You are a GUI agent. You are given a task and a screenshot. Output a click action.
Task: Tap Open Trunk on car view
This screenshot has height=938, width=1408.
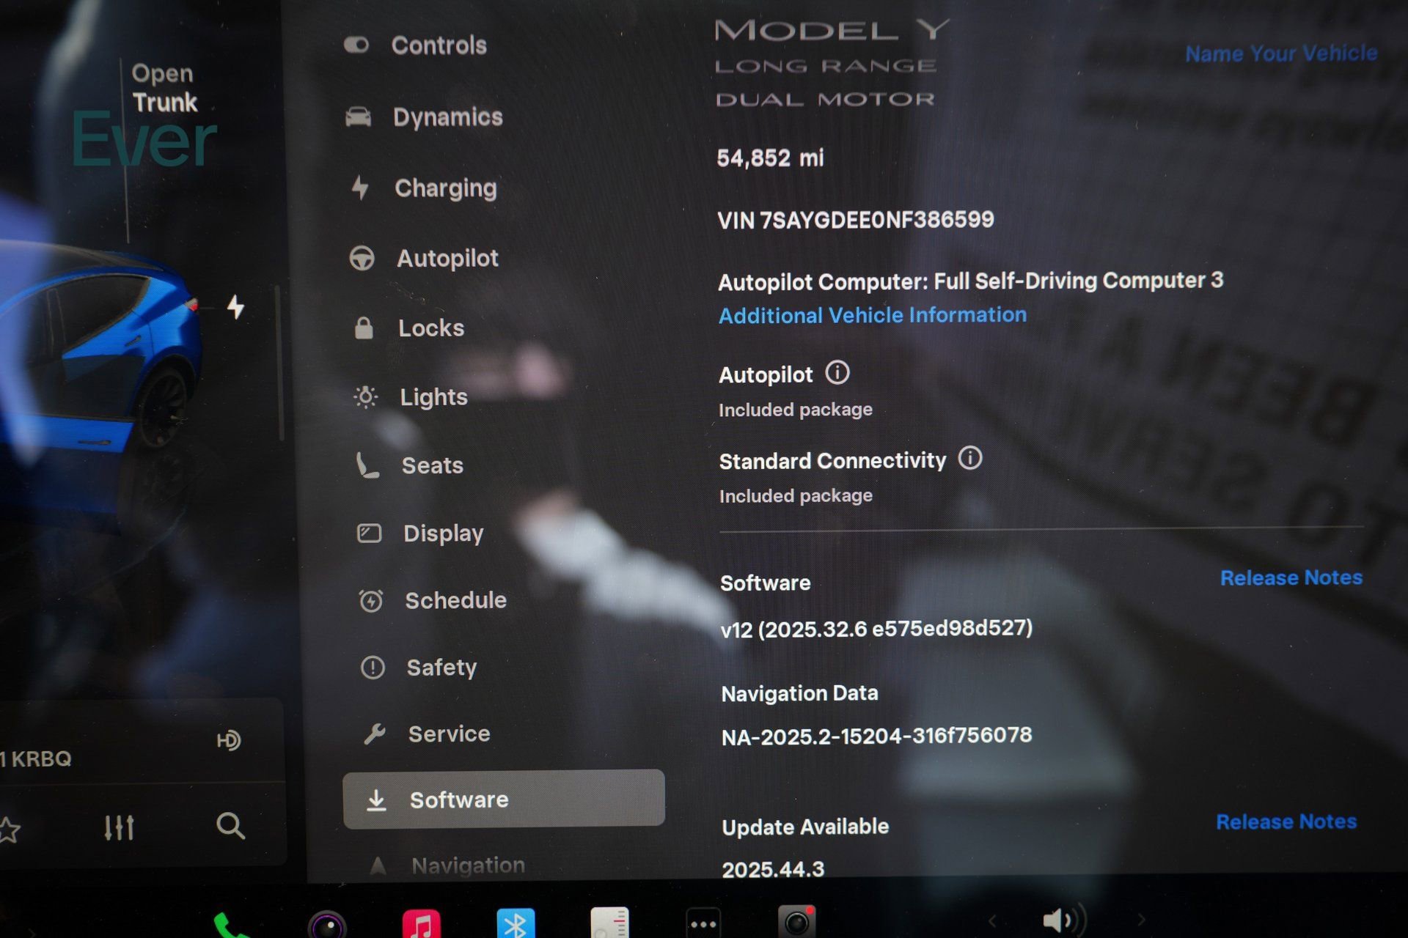point(164,88)
